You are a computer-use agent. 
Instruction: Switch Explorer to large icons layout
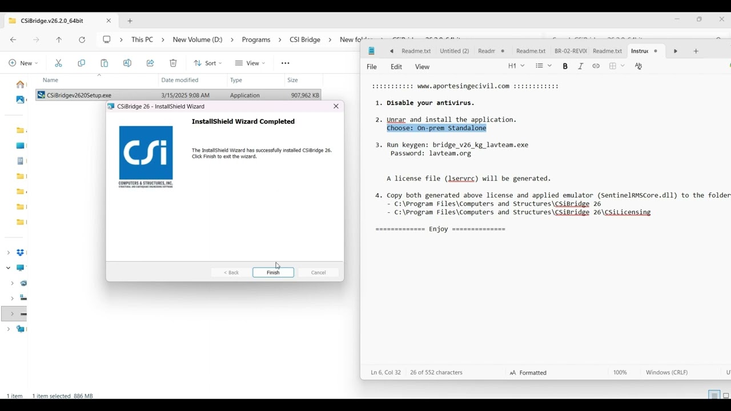pyautogui.click(x=726, y=396)
